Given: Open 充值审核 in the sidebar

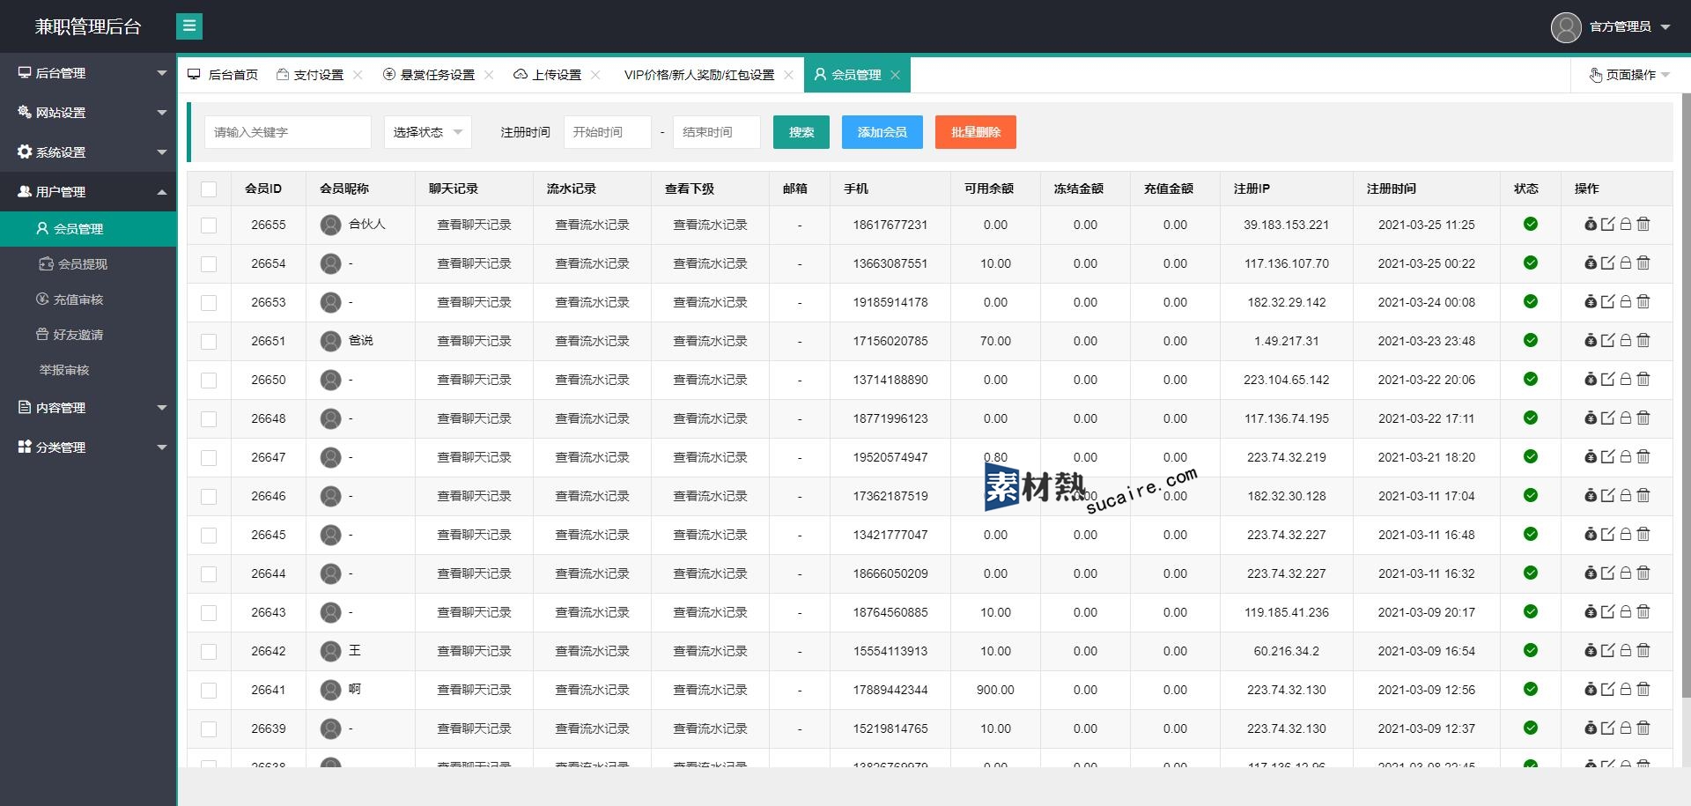Looking at the screenshot, I should pyautogui.click(x=88, y=299).
